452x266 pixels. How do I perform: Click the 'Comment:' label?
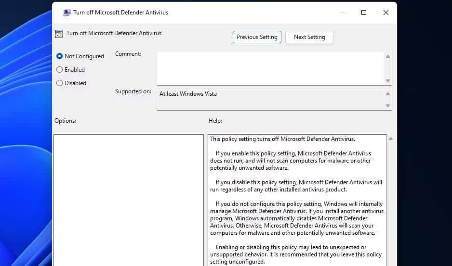point(128,54)
